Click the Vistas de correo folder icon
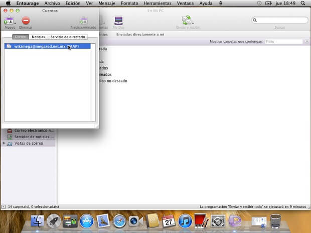The height and width of the screenshot is (233, 311). point(10,144)
